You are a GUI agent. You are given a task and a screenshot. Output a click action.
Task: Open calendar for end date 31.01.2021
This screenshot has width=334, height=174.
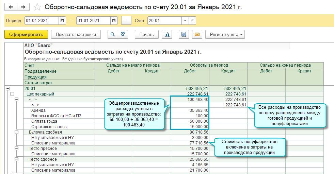point(114,21)
